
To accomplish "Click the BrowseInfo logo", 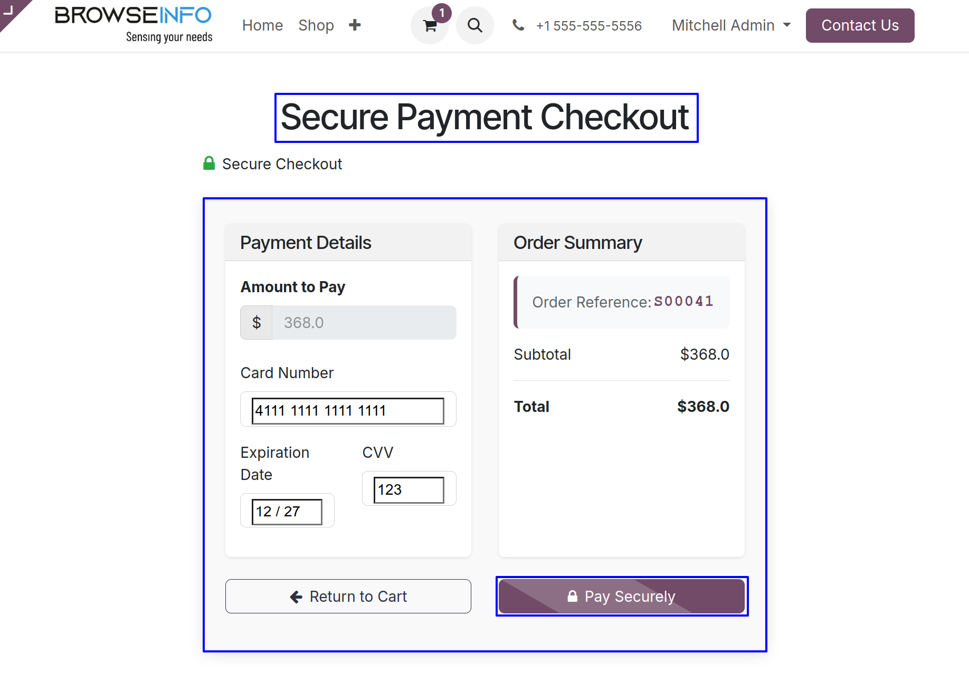I will tap(134, 24).
